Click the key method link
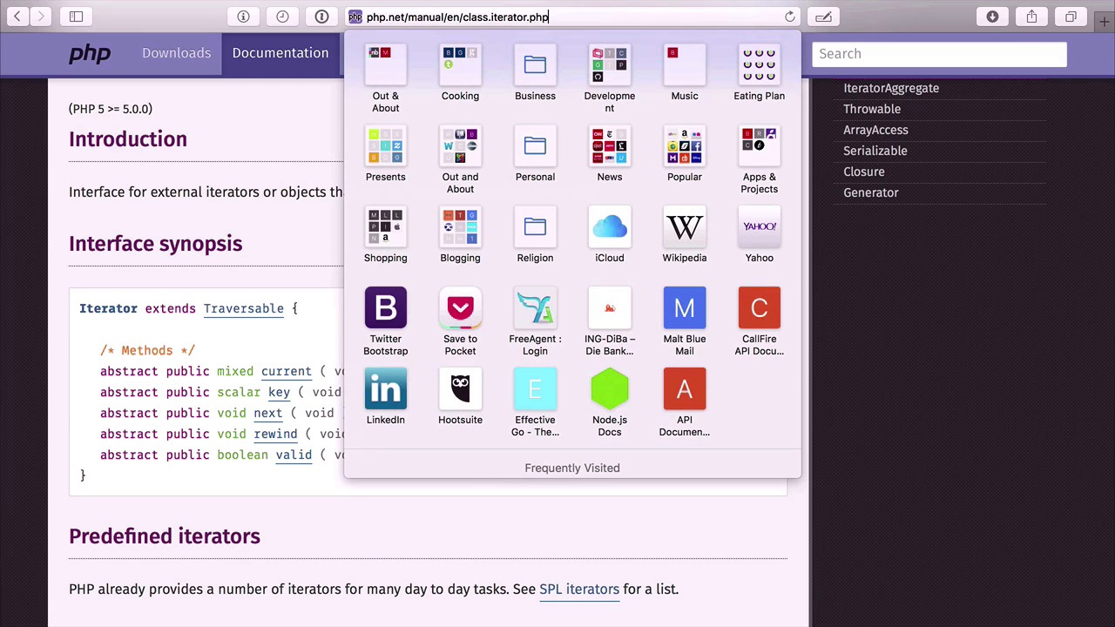The height and width of the screenshot is (627, 1115). click(279, 392)
